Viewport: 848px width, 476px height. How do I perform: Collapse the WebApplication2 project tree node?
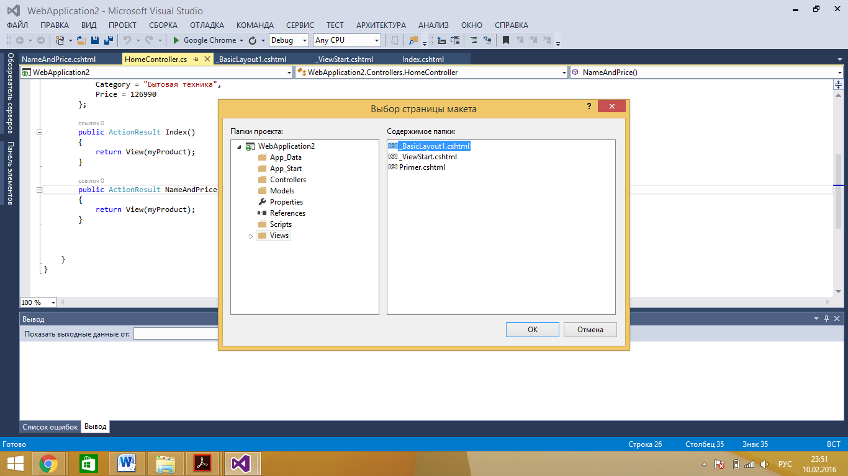click(239, 147)
